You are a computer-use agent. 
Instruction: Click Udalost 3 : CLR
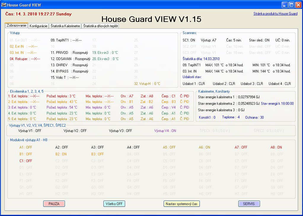point(252,84)
